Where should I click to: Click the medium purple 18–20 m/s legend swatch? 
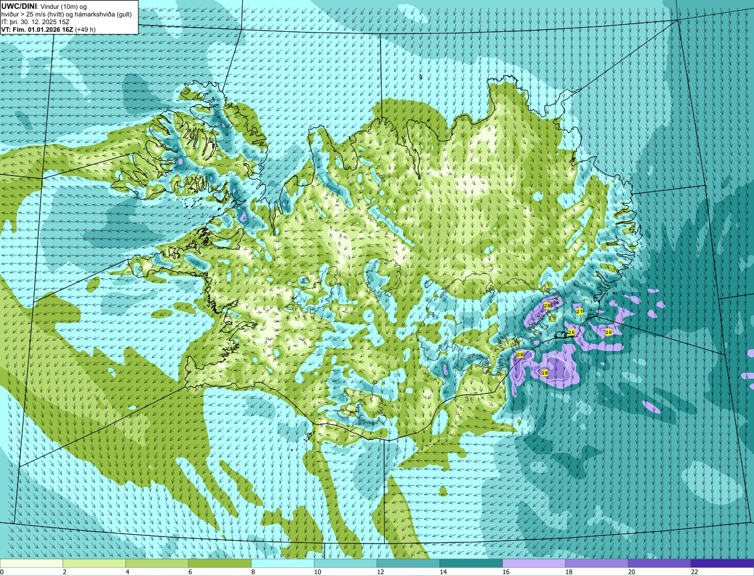click(x=597, y=563)
